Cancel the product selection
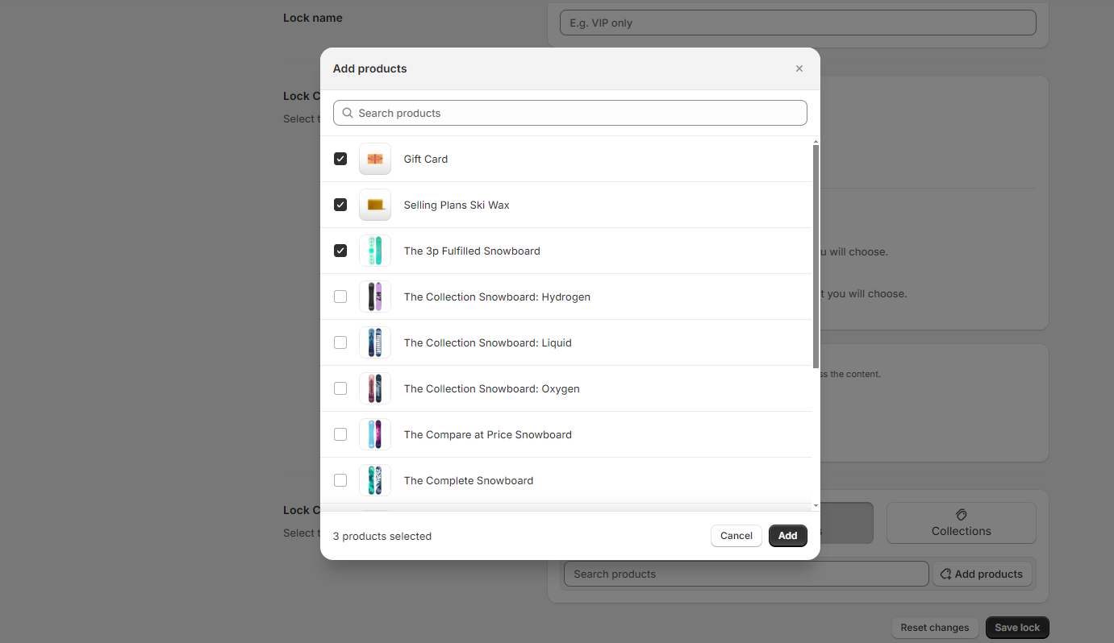Viewport: 1114px width, 643px height. click(736, 536)
